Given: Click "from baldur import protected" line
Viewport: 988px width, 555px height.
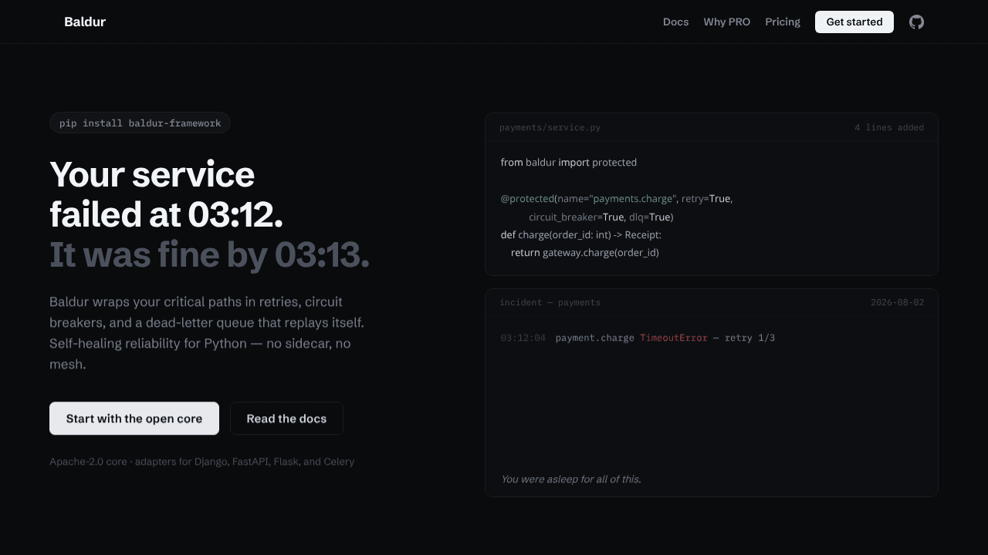Looking at the screenshot, I should [x=569, y=163].
